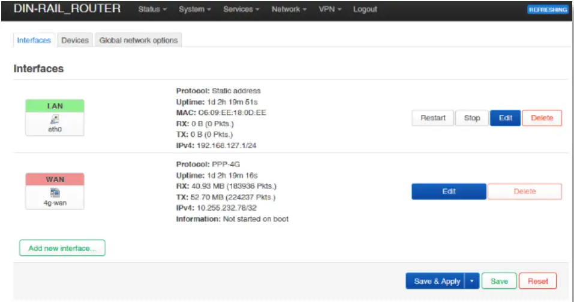This screenshot has width=574, height=302.
Task: Delete the LAN interface
Action: [x=542, y=118]
